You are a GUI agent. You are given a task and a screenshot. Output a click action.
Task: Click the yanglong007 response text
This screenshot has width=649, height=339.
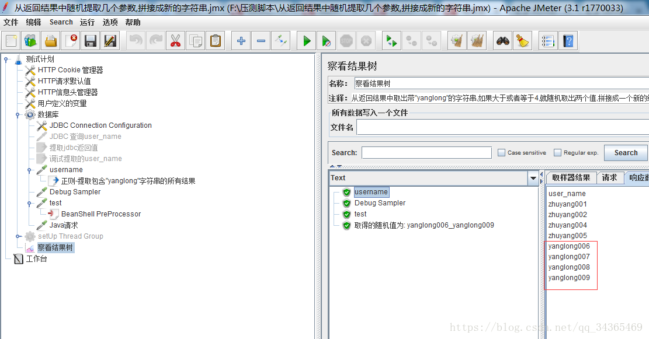point(569,257)
